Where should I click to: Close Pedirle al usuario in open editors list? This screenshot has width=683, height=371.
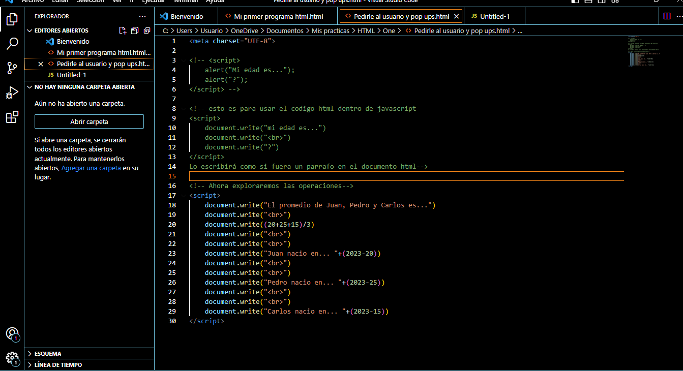[41, 64]
